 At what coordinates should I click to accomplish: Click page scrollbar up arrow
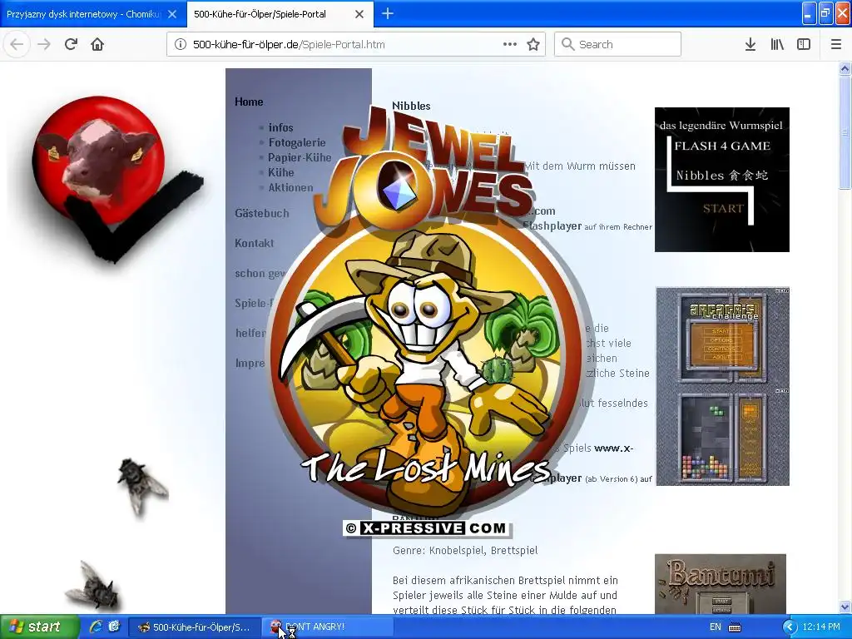[x=845, y=68]
